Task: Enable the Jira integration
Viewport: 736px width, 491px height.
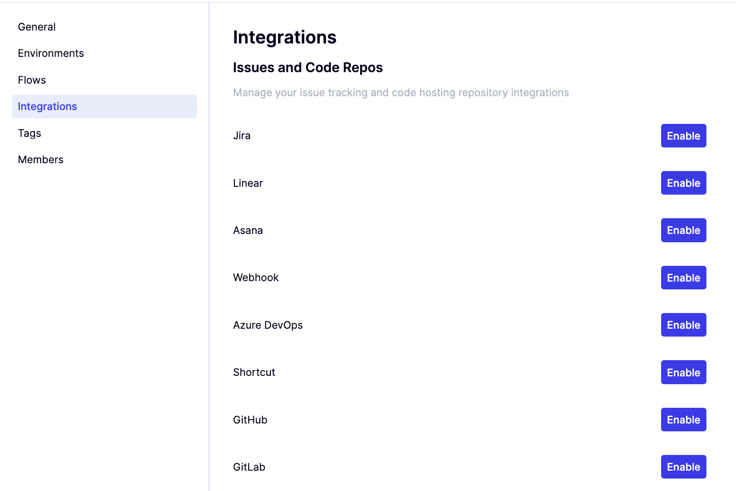Action: (x=683, y=136)
